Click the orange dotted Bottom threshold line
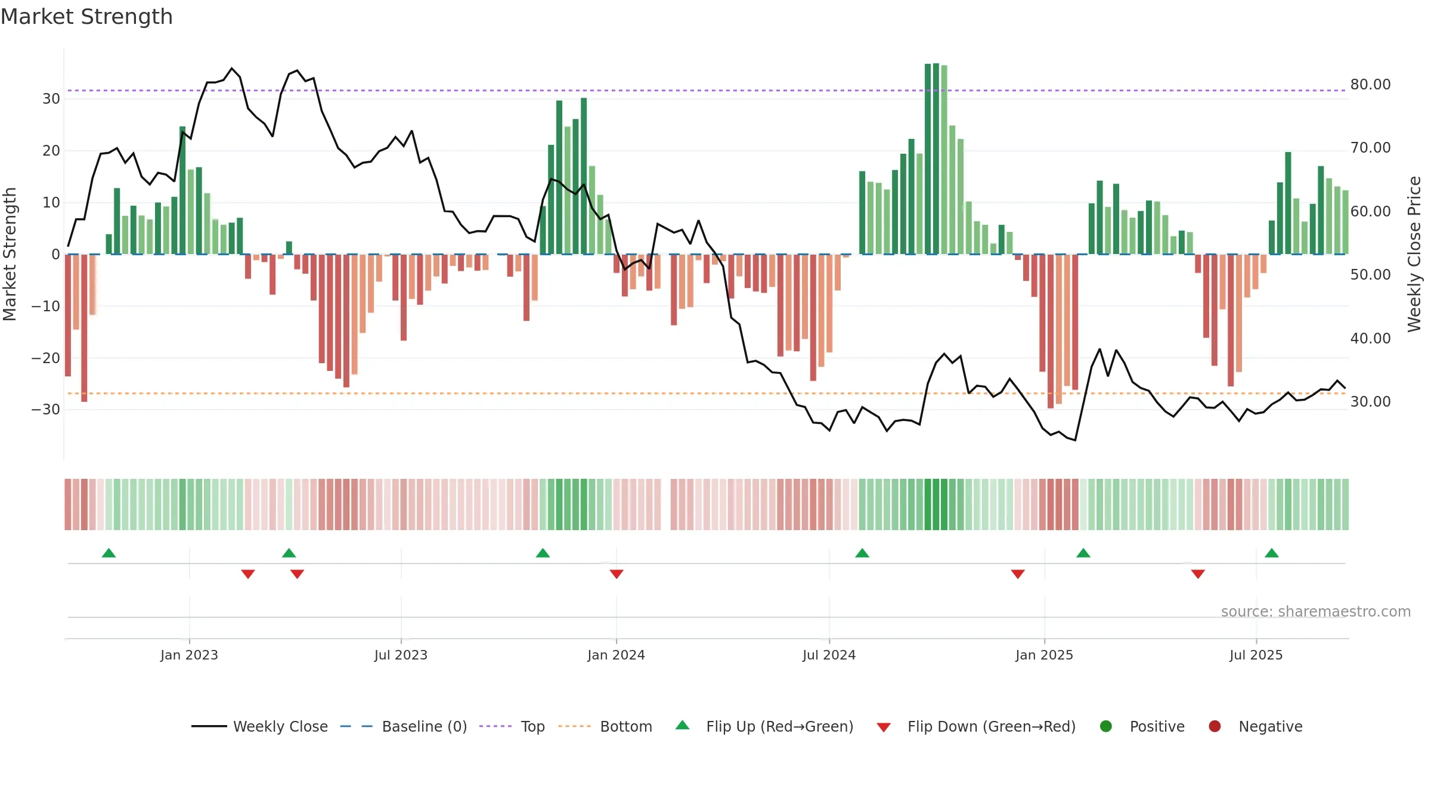 click(707, 394)
